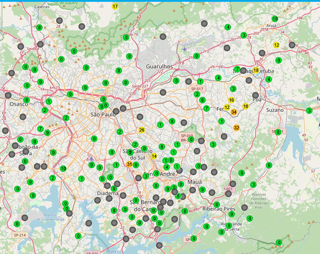The image size is (320, 254).
Task: Click the yellow marker labeled 17
Action: point(115,6)
